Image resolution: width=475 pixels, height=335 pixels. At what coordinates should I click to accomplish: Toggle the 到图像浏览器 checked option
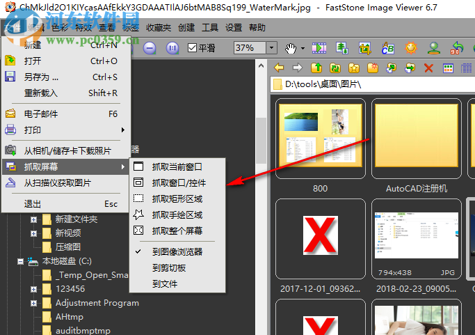tap(177, 252)
